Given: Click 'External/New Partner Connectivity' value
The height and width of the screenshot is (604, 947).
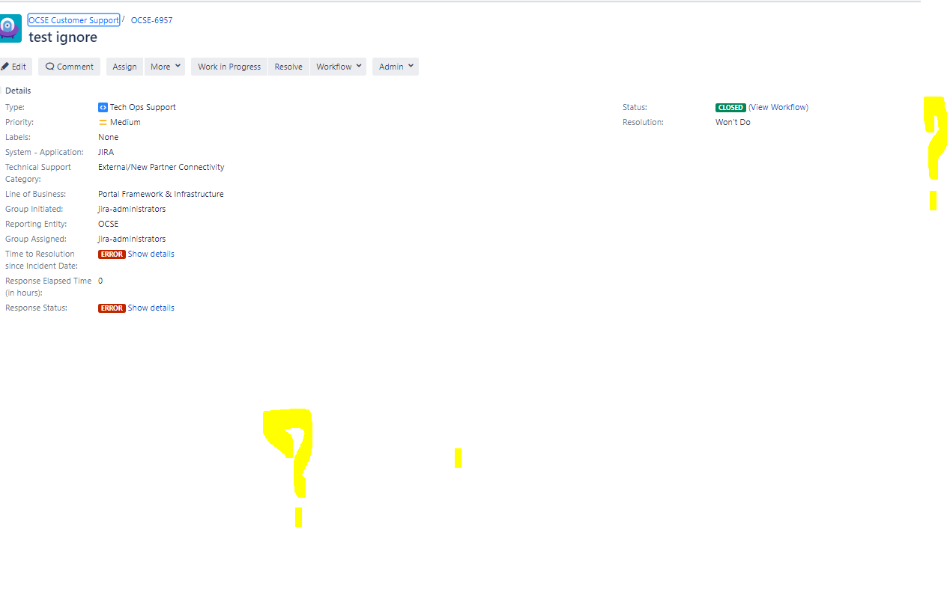Looking at the screenshot, I should pos(161,167).
